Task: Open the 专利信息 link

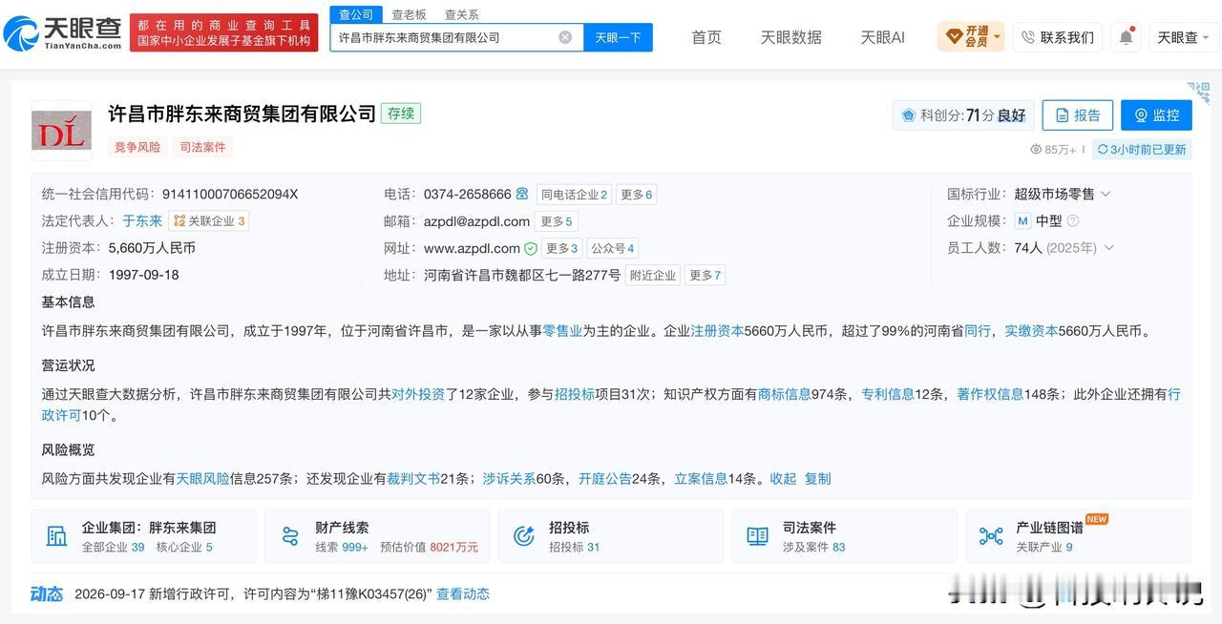Action: pos(888,394)
